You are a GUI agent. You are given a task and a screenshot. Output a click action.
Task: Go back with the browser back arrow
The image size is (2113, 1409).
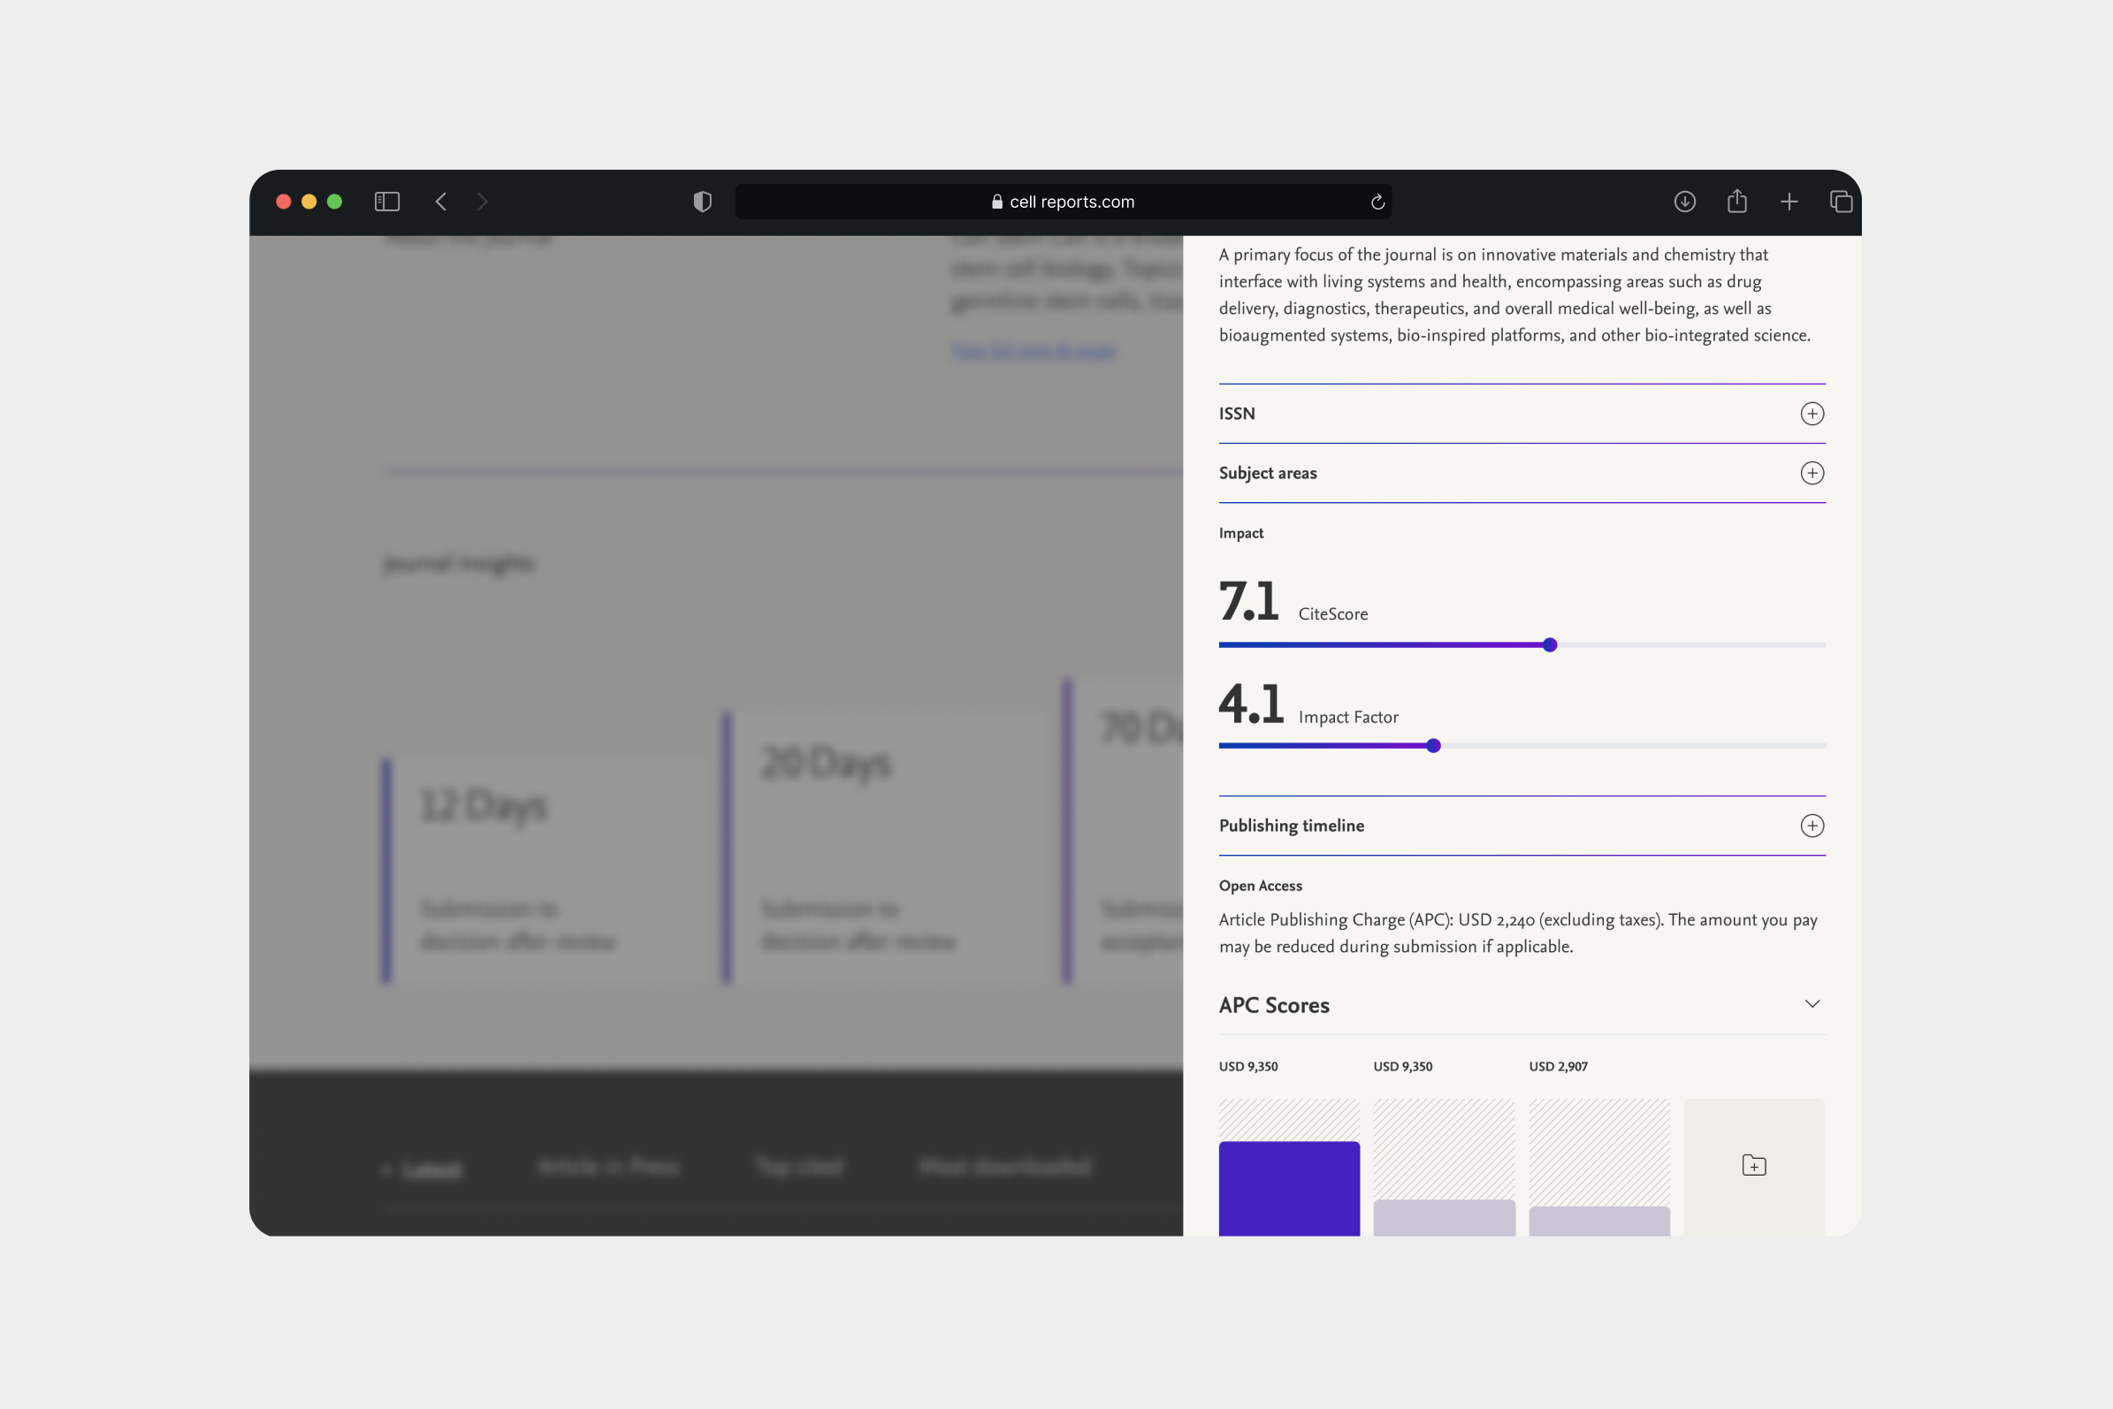(x=440, y=202)
